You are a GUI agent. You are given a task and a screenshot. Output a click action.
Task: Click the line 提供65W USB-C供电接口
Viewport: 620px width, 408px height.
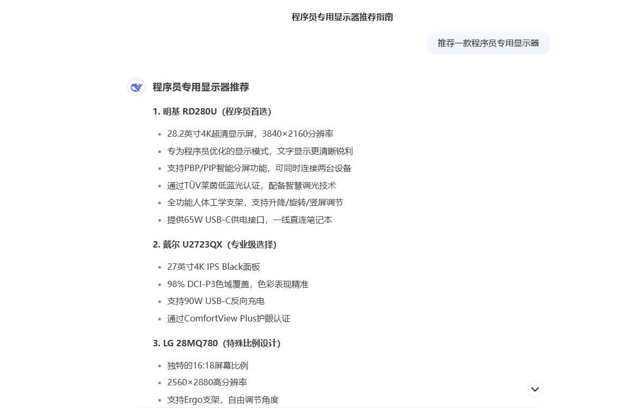(250, 220)
